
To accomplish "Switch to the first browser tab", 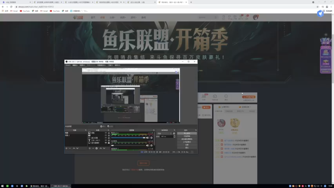I will tap(16, 2).
